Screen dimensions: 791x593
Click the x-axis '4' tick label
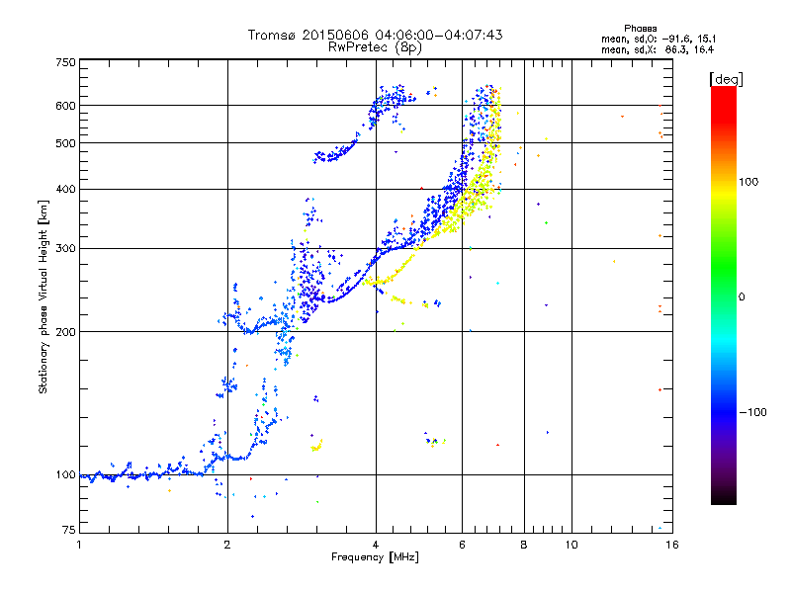[x=376, y=545]
